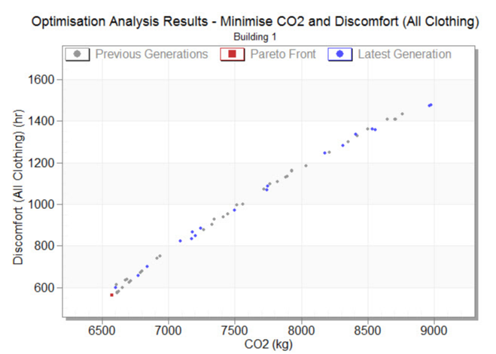Click the 6500 x-axis tick label

coord(102,329)
